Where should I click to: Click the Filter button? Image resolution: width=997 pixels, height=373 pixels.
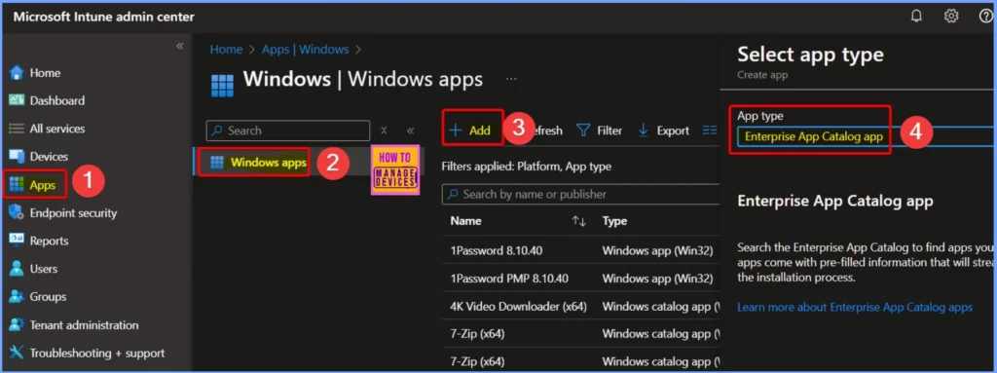(600, 131)
